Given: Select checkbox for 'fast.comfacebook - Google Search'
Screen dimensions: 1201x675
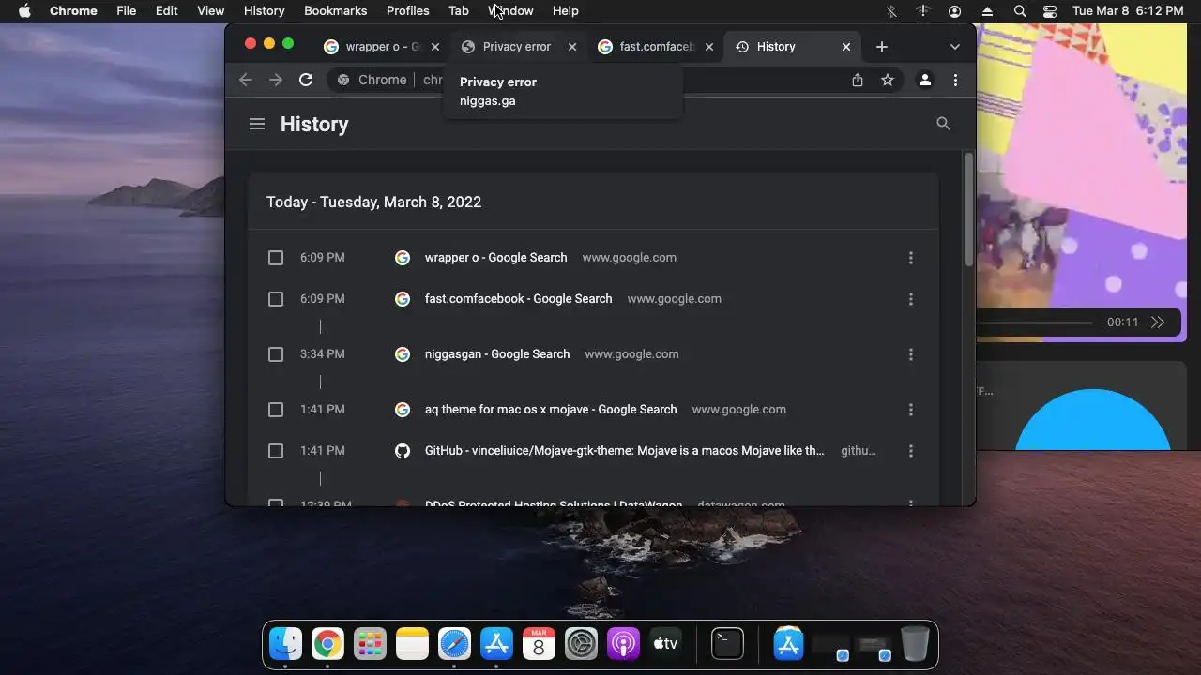Looking at the screenshot, I should [x=276, y=299].
